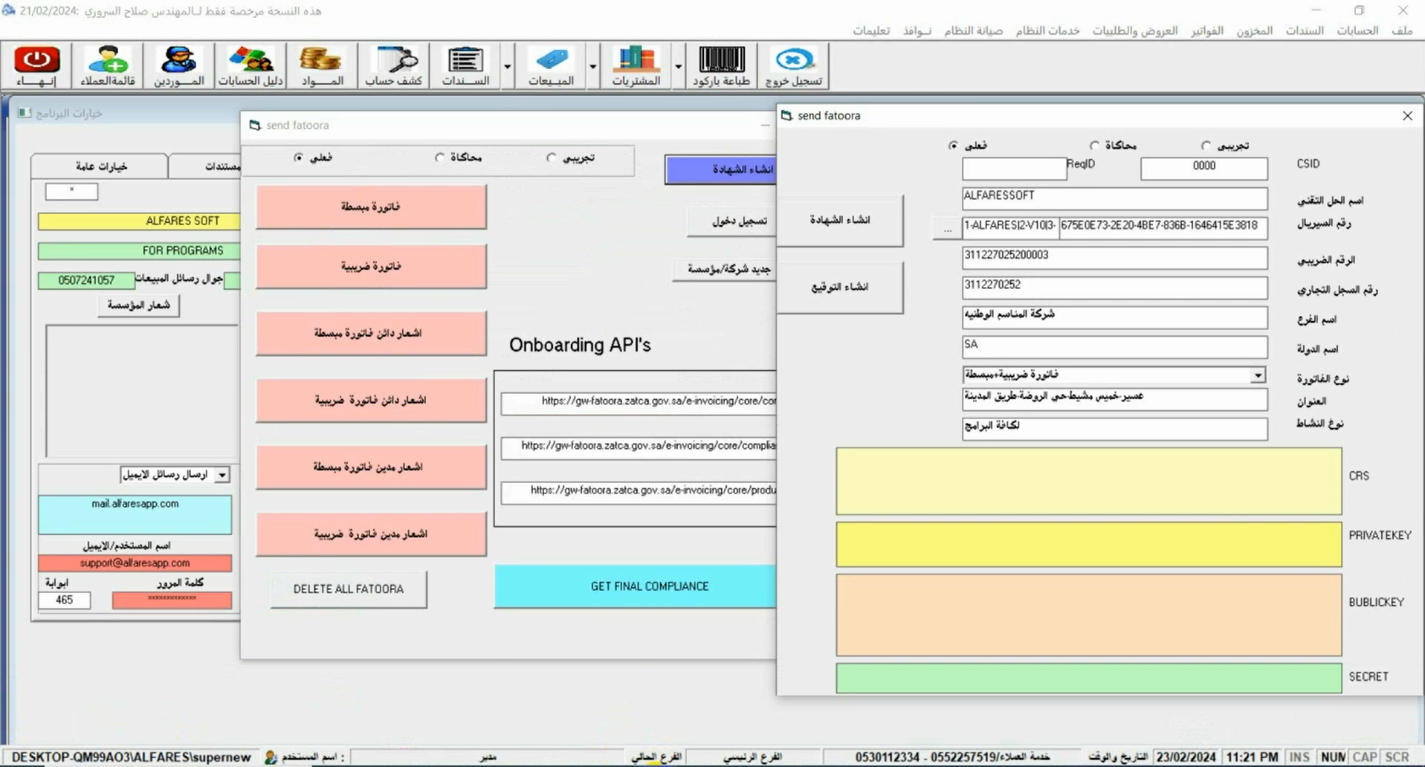Screen dimensions: 1425x767
Task: Expand the email sending (ارسال رسائل الايميل) combo box
Action: (x=222, y=475)
